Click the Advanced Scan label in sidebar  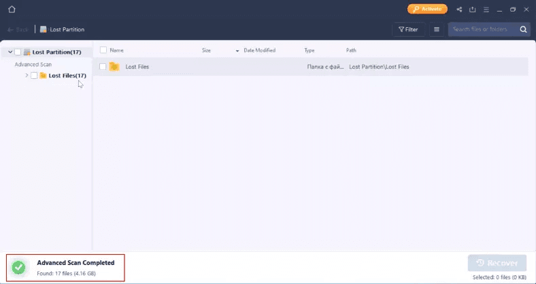coord(33,64)
